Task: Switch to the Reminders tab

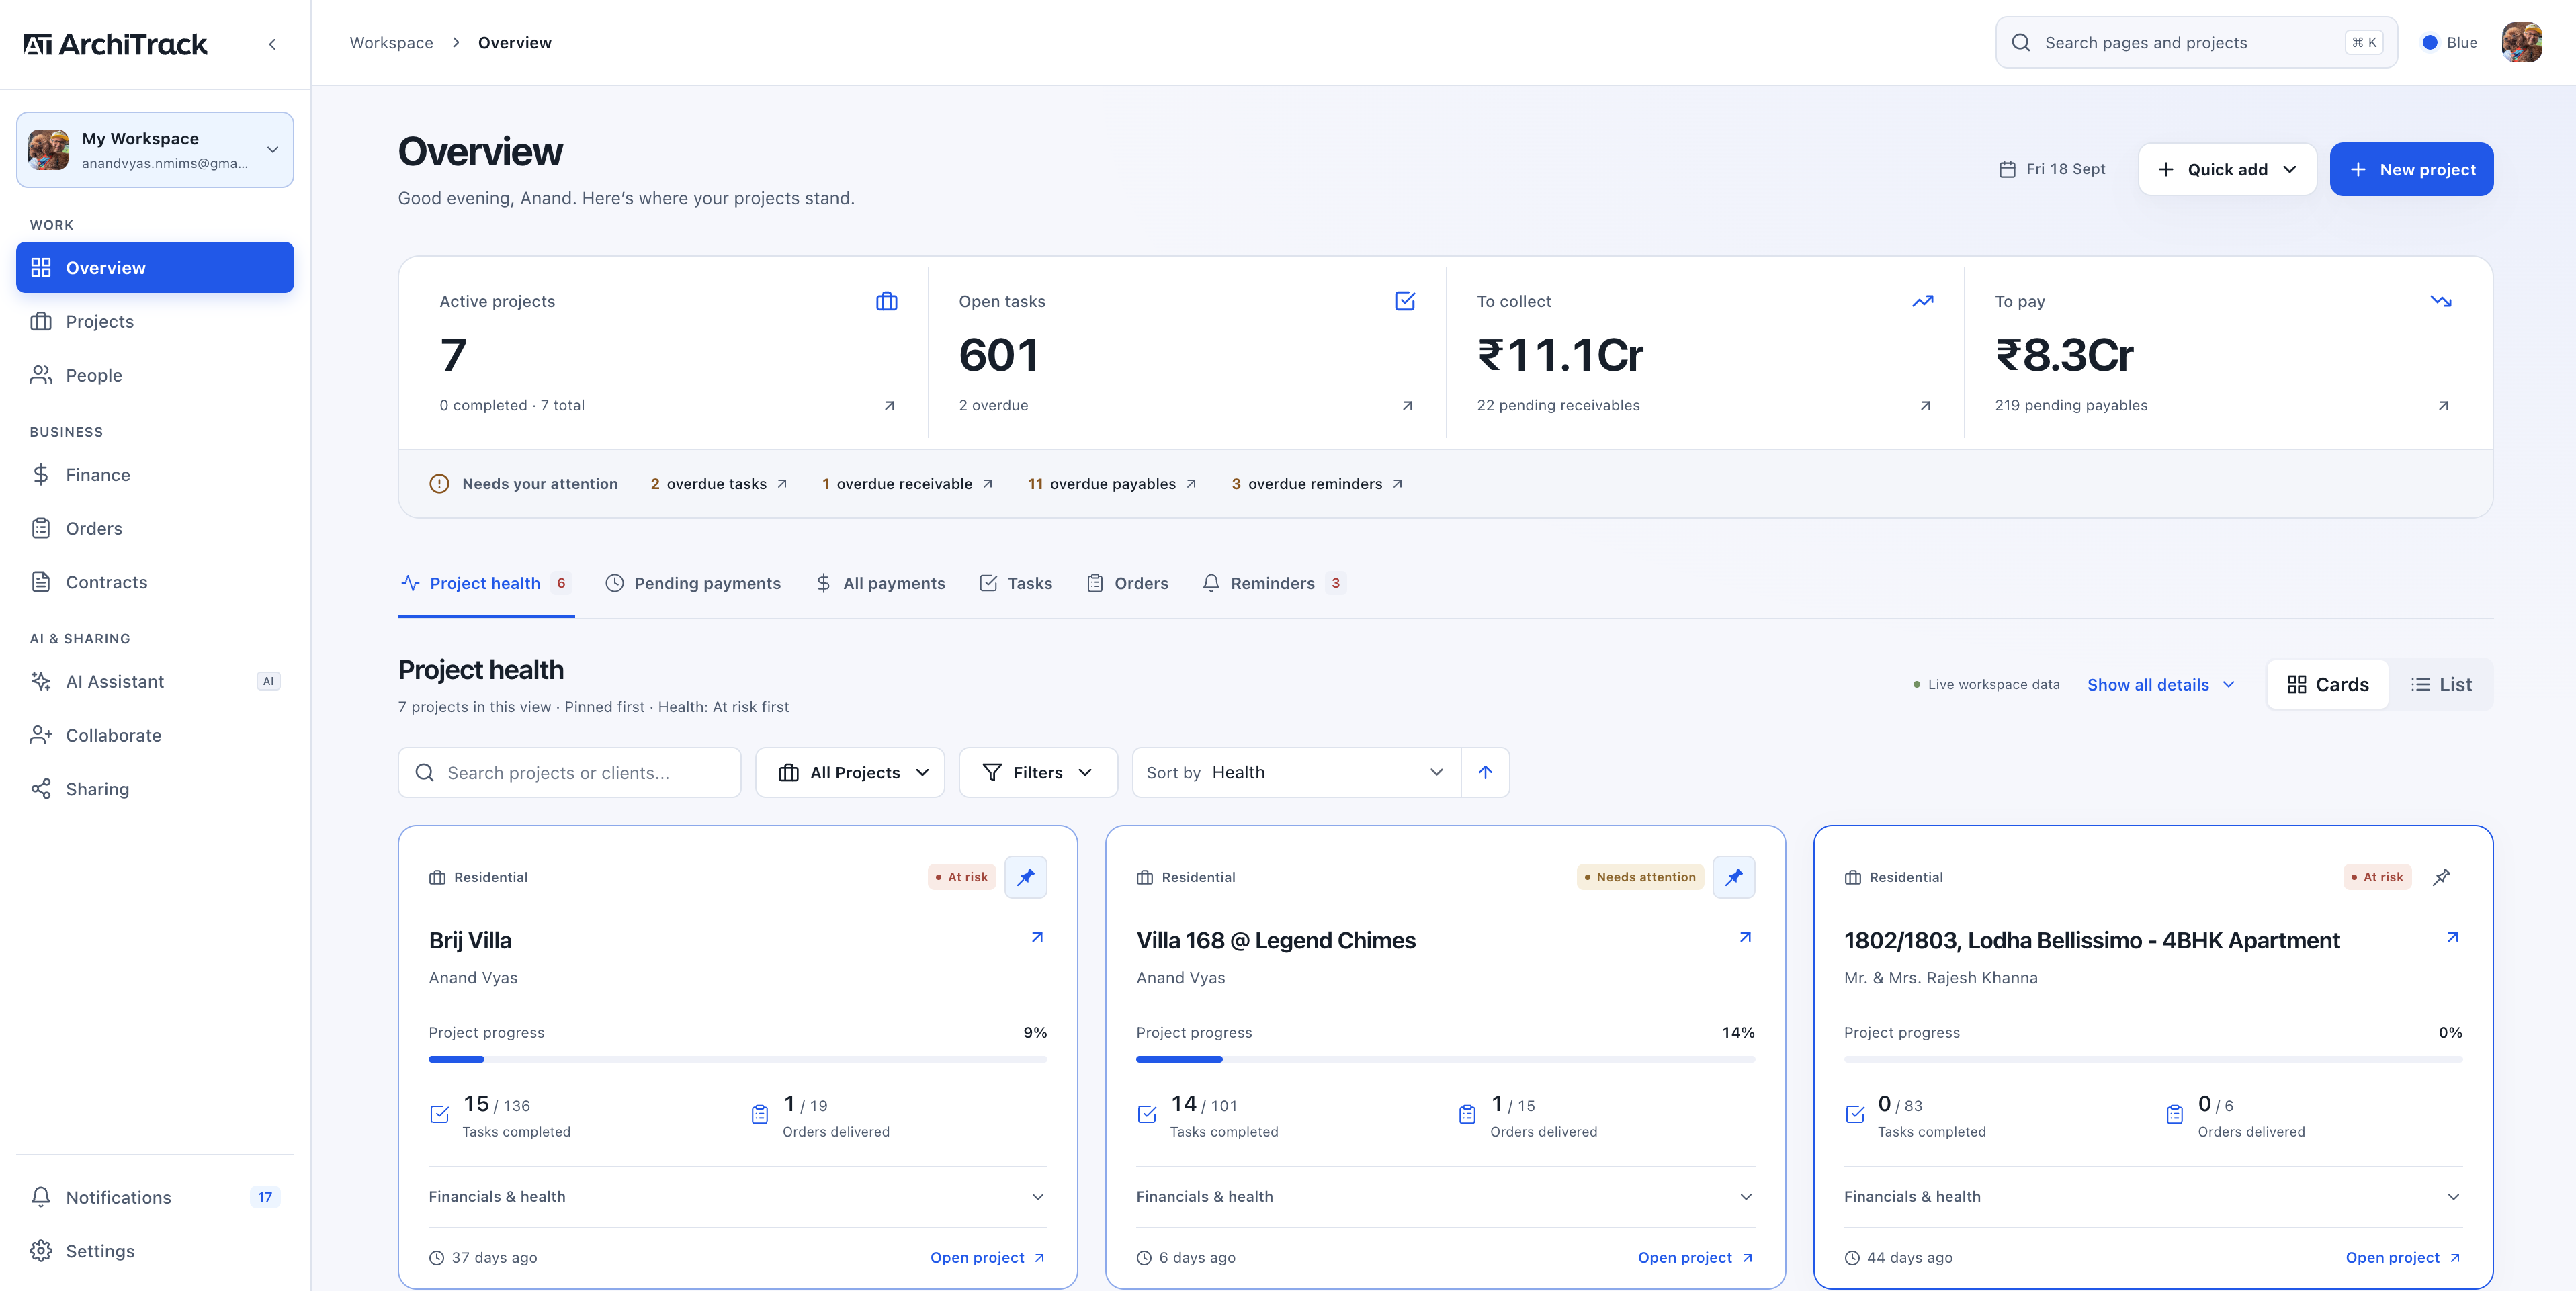Action: 1273,583
